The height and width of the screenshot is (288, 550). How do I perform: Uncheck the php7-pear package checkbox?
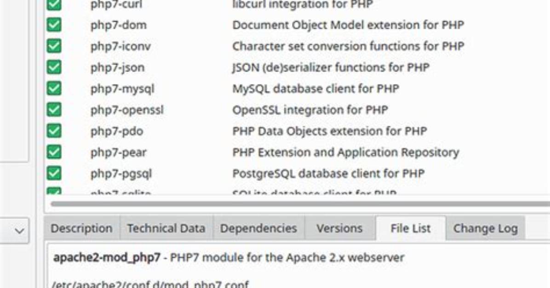[x=54, y=152]
